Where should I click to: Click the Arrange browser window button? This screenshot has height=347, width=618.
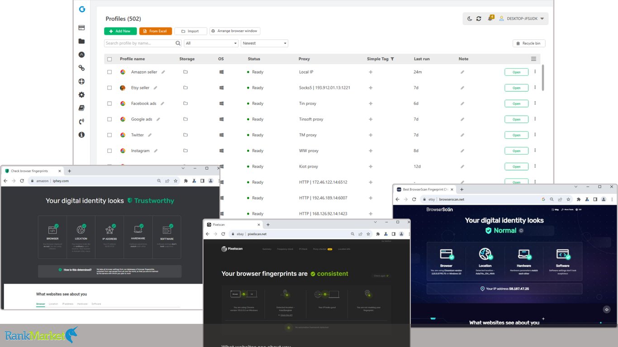pyautogui.click(x=235, y=31)
